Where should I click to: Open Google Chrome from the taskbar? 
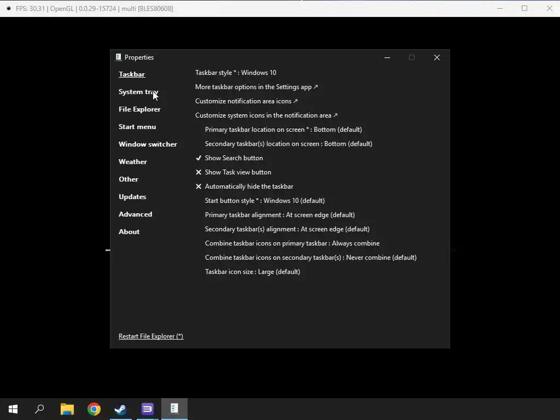(x=94, y=409)
